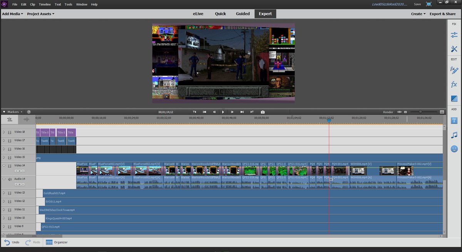Open the Add Media dropdown
This screenshot has width=462, height=252.
tap(12, 14)
